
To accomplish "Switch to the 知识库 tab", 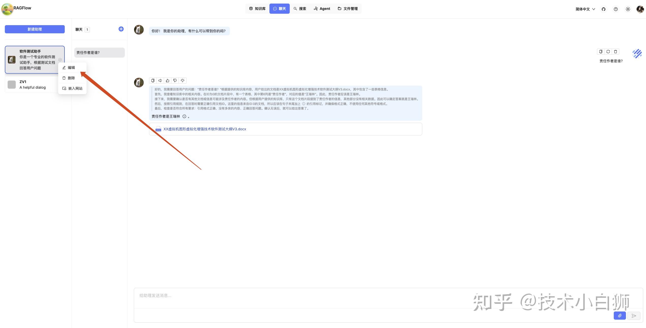I will coord(257,9).
